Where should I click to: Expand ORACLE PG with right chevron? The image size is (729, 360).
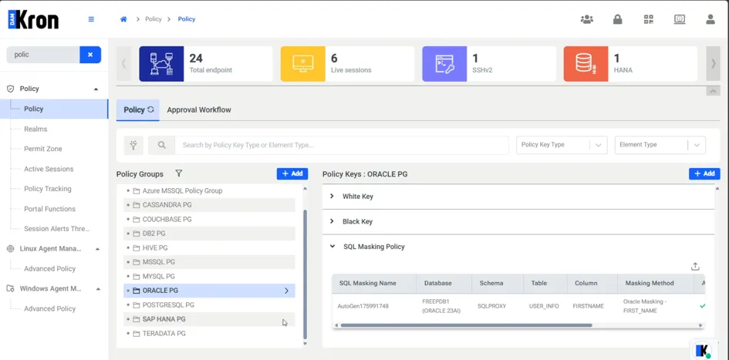pos(286,291)
